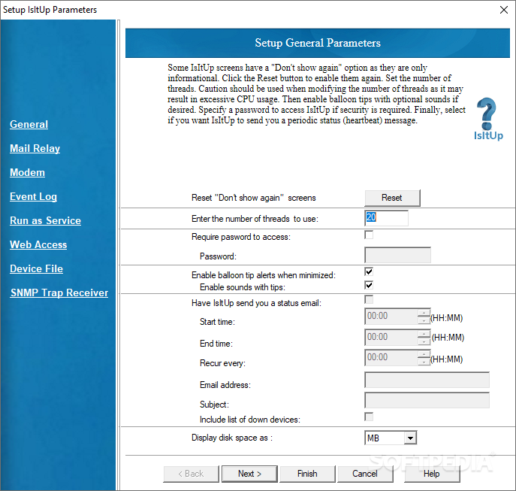Open Event Log settings
Image resolution: width=516 pixels, height=491 pixels.
33,196
